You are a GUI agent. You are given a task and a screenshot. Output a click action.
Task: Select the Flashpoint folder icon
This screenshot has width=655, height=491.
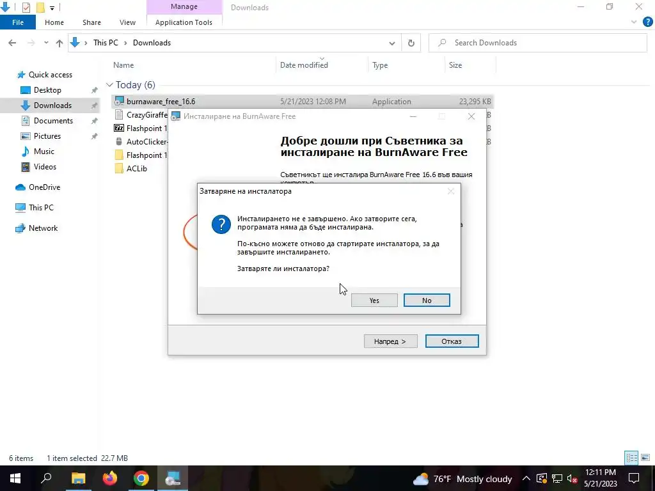(x=119, y=155)
